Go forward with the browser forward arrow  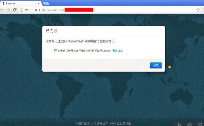pyautogui.click(x=8, y=10)
